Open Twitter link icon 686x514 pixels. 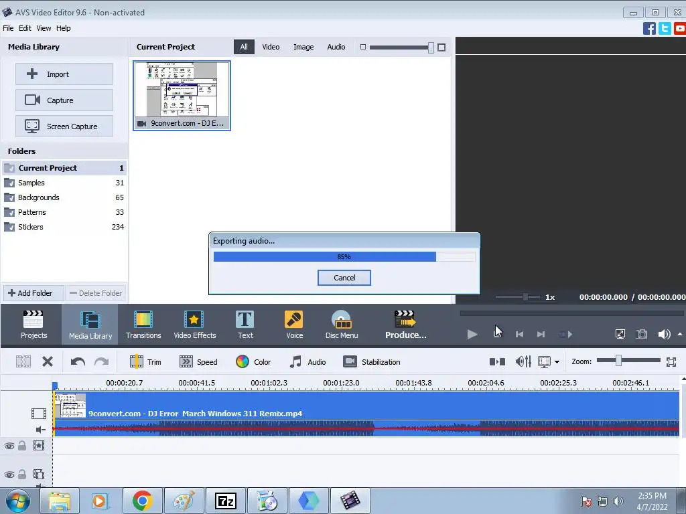665,29
